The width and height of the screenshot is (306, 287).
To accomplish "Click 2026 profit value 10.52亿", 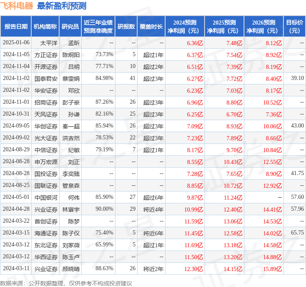I will pos(272,102).
